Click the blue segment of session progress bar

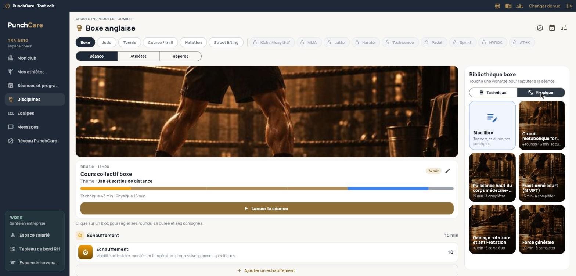(388, 189)
